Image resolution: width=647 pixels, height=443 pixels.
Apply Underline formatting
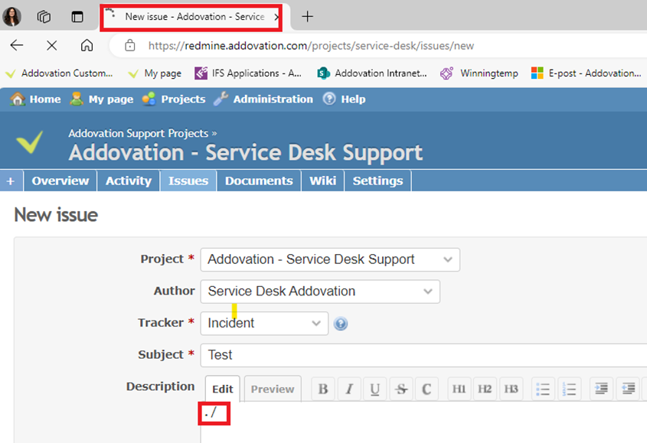(x=374, y=389)
